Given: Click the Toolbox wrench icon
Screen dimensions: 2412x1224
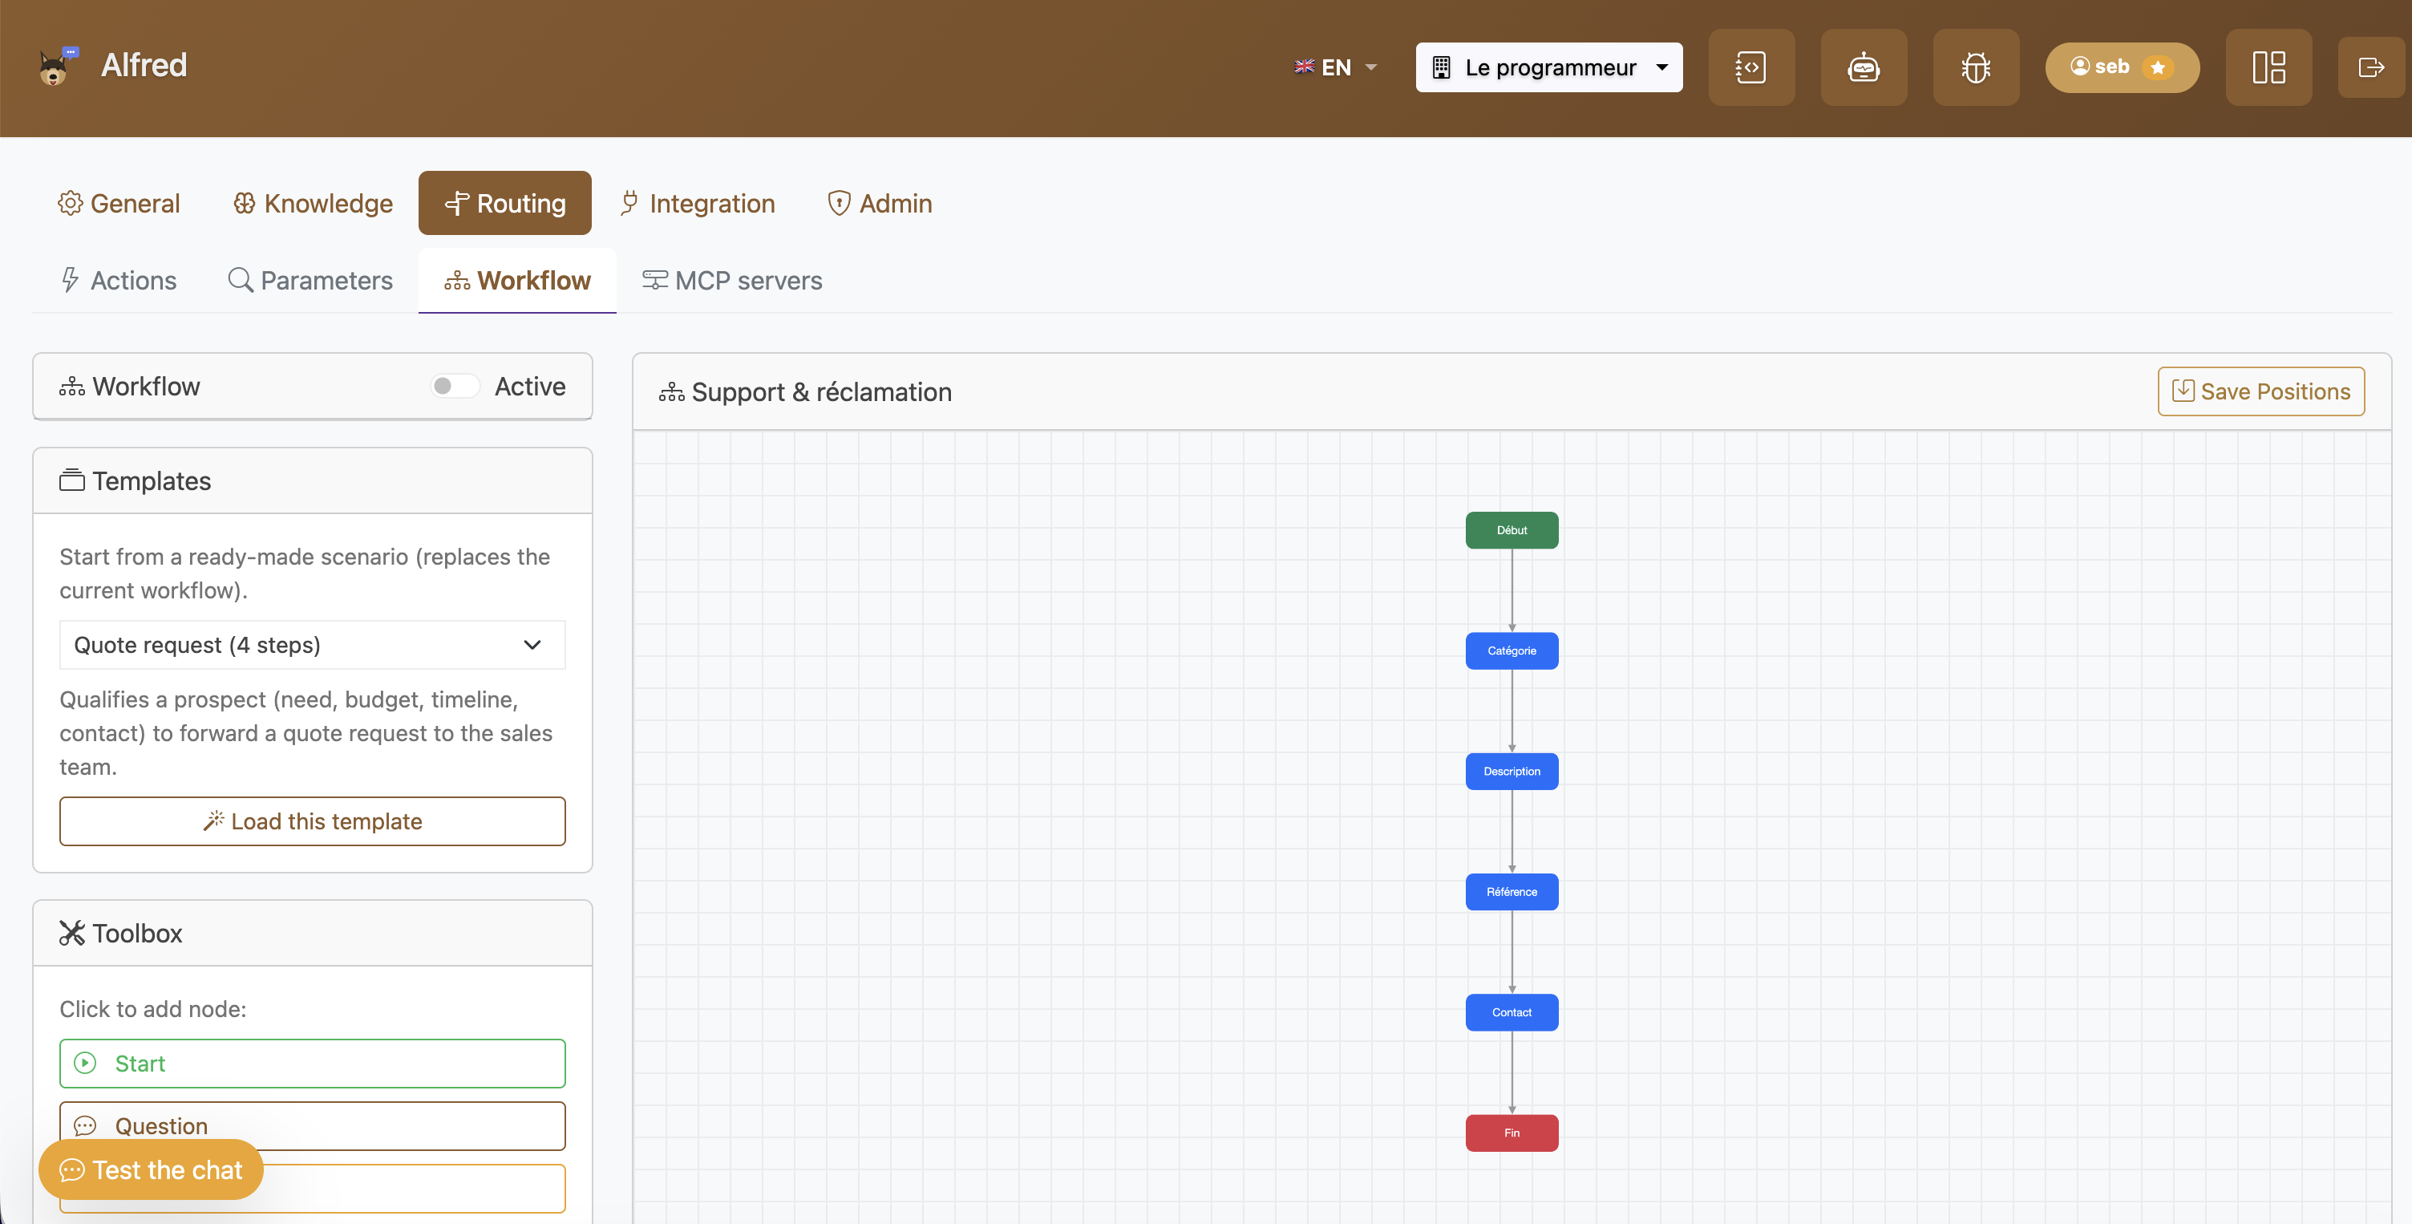Looking at the screenshot, I should tap(72, 933).
